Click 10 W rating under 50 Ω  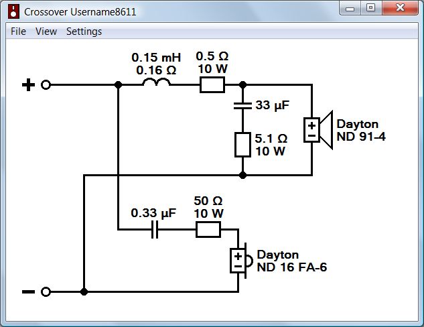tap(208, 214)
